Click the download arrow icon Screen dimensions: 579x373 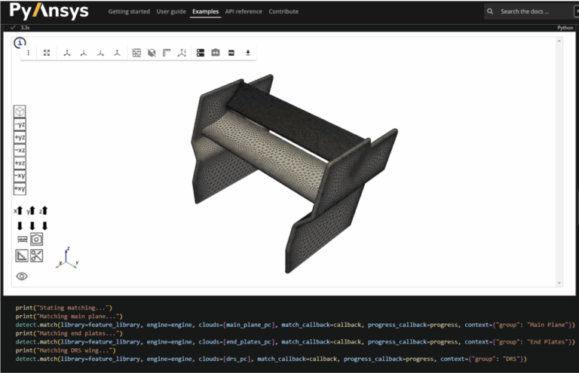coord(248,53)
